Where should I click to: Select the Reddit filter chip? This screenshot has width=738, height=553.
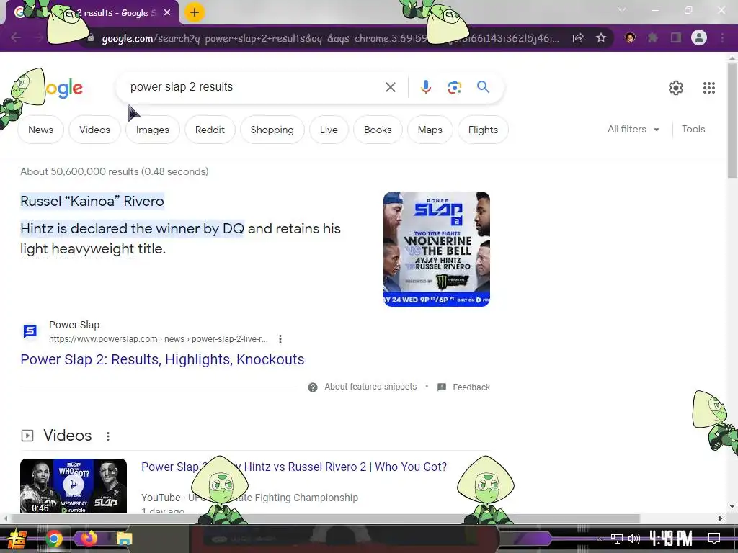tap(210, 130)
